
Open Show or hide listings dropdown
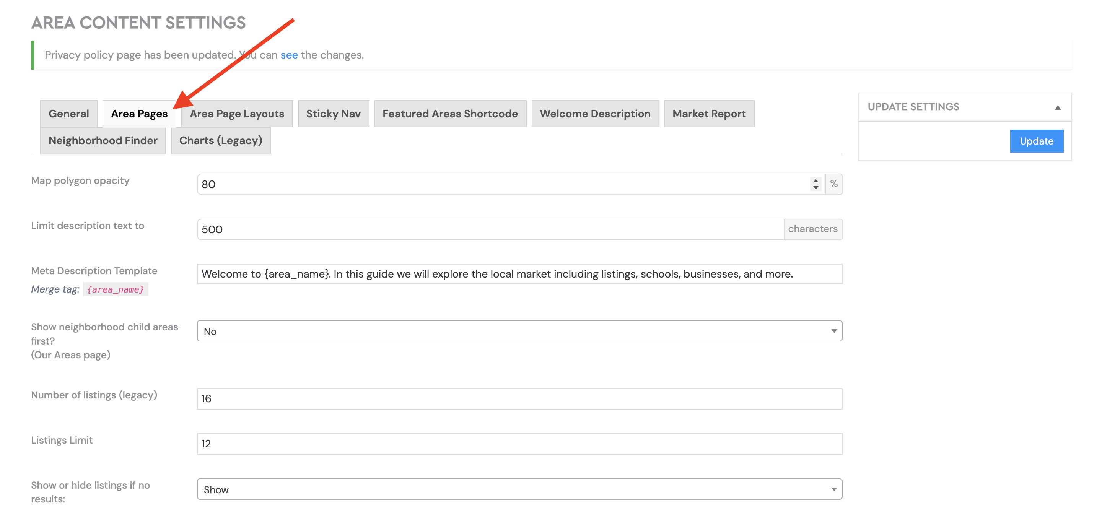pos(519,489)
